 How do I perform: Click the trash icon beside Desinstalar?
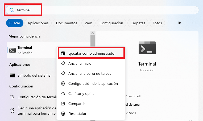63,114
